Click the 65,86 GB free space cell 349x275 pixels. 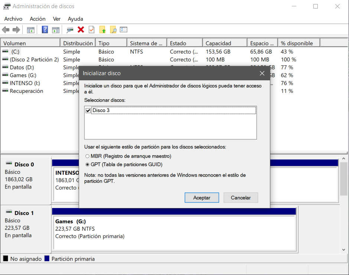(261, 52)
